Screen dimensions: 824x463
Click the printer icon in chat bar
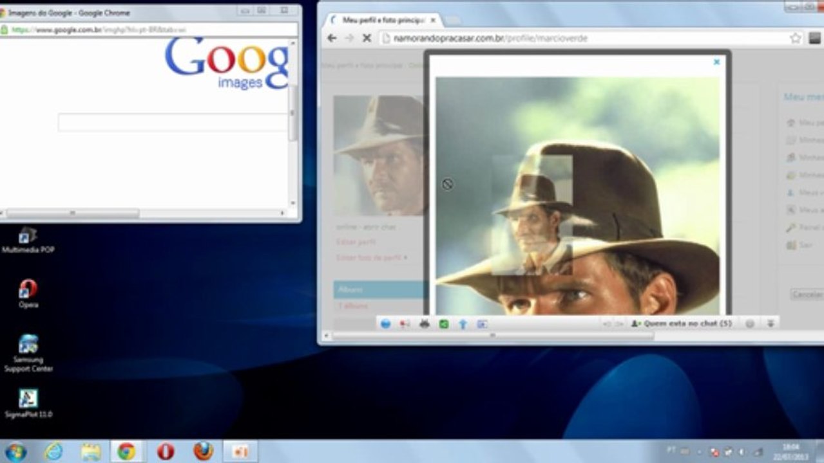(x=424, y=324)
